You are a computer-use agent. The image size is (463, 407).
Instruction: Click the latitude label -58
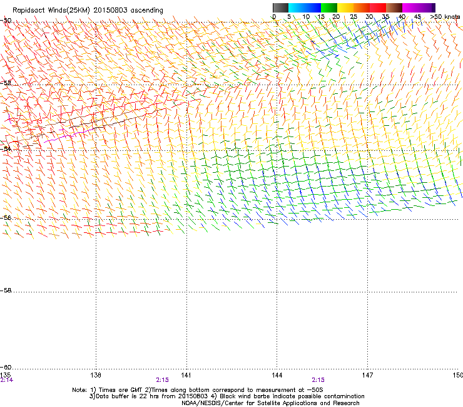(6, 291)
